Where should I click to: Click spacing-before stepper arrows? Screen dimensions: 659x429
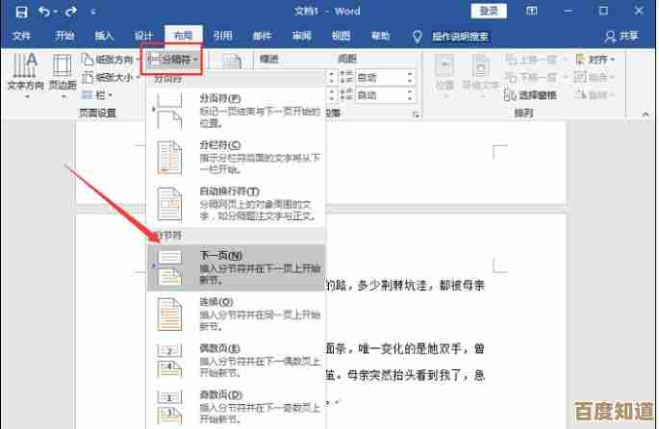click(410, 78)
